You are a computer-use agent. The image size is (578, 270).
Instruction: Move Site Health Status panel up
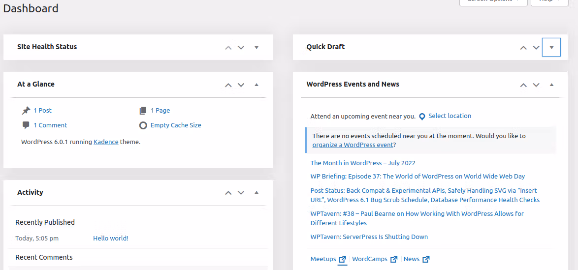228,48
